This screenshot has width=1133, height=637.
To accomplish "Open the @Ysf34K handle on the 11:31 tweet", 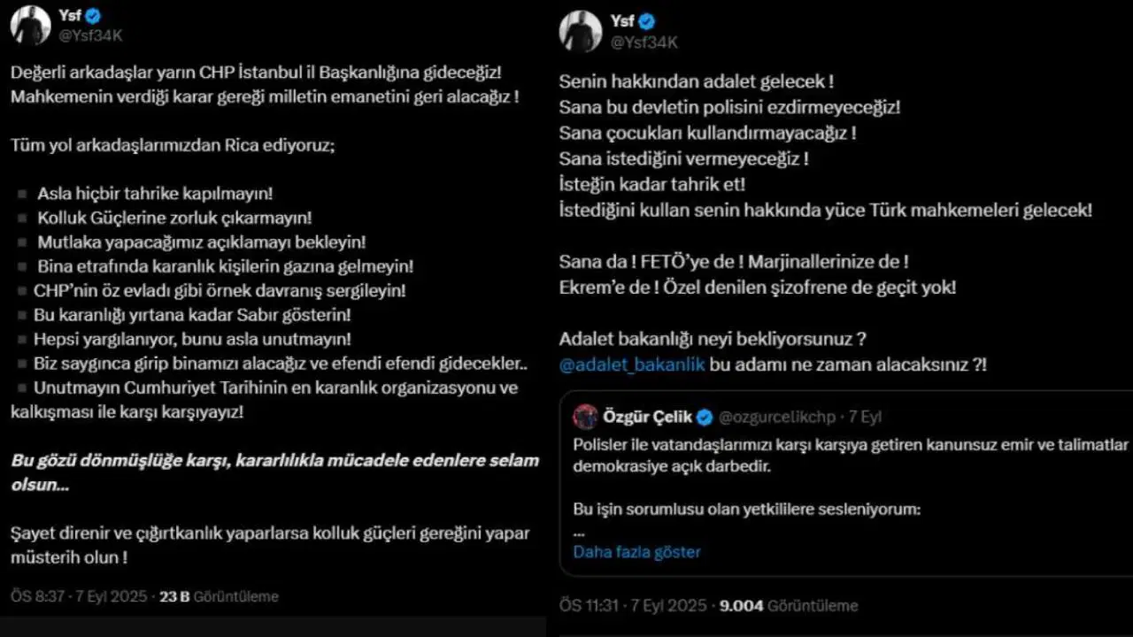I will point(644,42).
